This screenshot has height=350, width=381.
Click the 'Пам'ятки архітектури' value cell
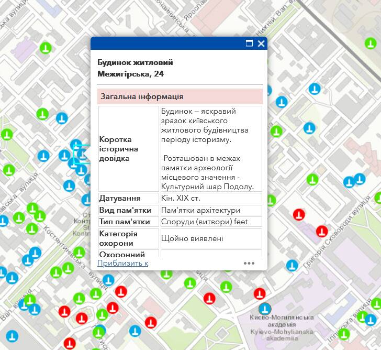click(210, 210)
